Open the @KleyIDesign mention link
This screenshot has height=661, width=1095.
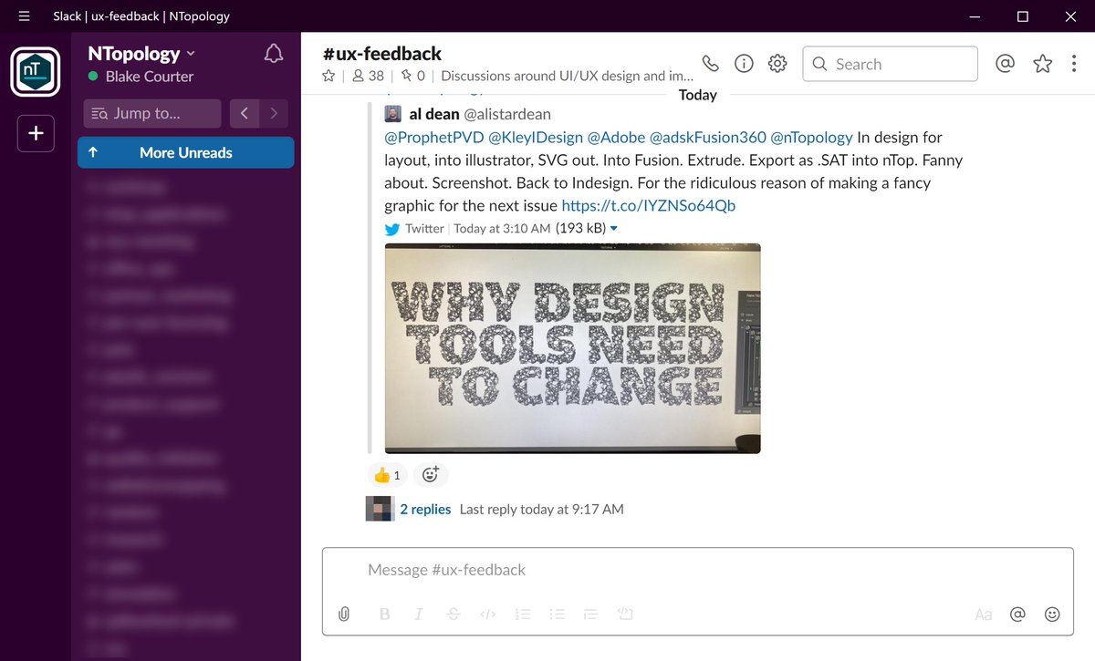[x=536, y=138]
